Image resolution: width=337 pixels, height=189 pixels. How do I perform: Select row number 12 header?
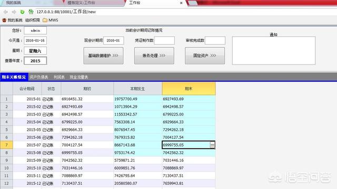(6, 183)
